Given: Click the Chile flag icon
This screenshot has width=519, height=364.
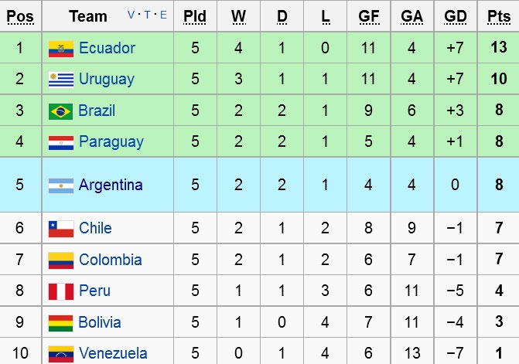Looking at the screenshot, I should point(60,229).
